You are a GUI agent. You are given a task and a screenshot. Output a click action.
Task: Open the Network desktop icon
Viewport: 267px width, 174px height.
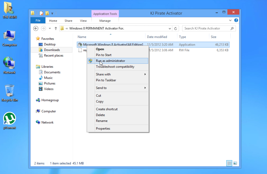[x=10, y=65]
